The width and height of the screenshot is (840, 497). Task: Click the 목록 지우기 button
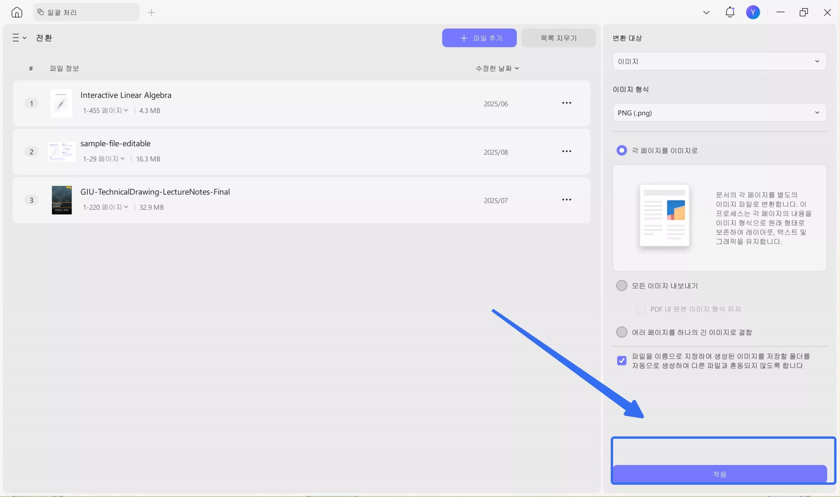(558, 38)
